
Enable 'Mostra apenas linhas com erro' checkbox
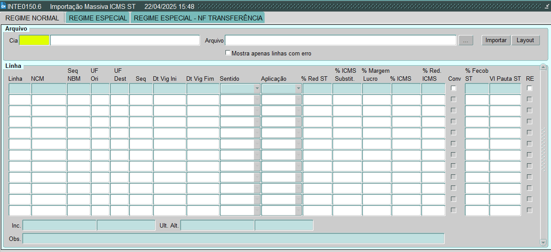228,53
